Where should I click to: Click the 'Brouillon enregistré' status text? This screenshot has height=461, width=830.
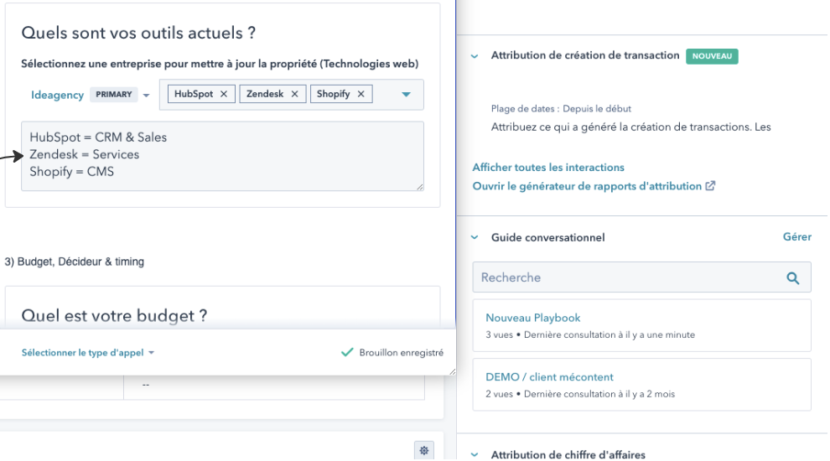pyautogui.click(x=402, y=353)
